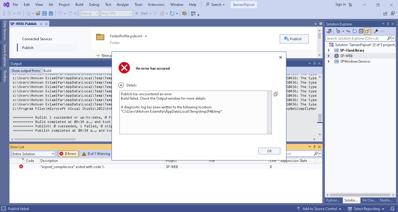
Task: Open Properties wrench in Solution Explorer
Action: [x=376, y=31]
